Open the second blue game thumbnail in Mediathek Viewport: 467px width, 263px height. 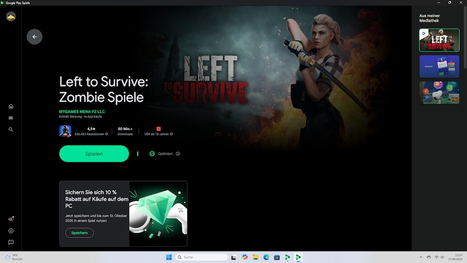pos(439,66)
